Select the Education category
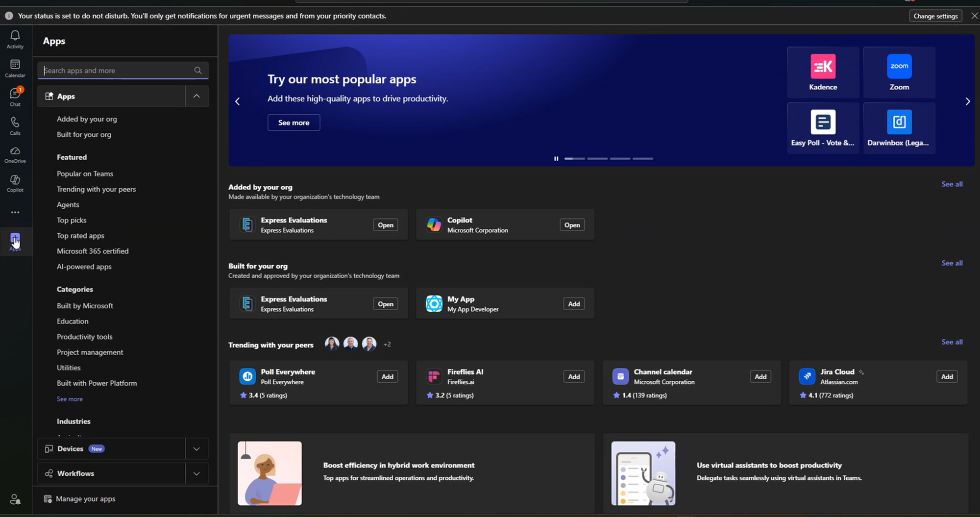980x517 pixels. pyautogui.click(x=73, y=321)
